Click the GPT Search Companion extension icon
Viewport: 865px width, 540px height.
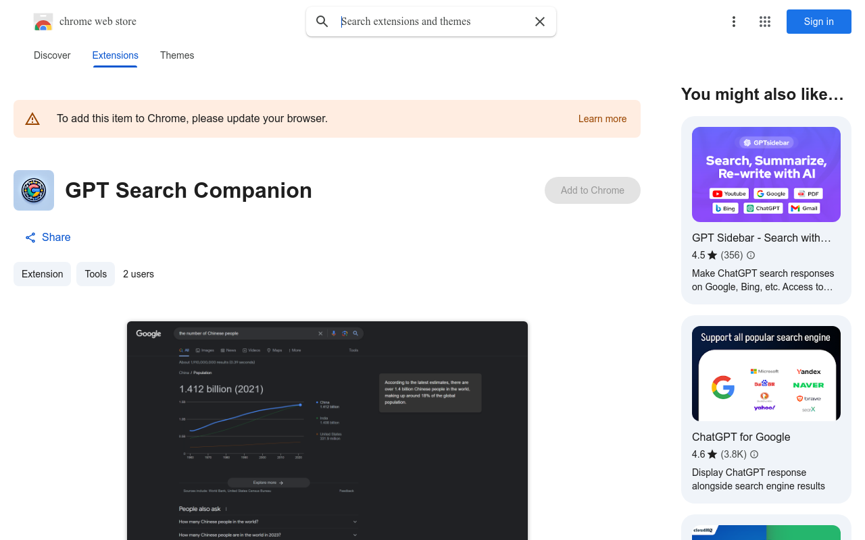[x=34, y=190]
